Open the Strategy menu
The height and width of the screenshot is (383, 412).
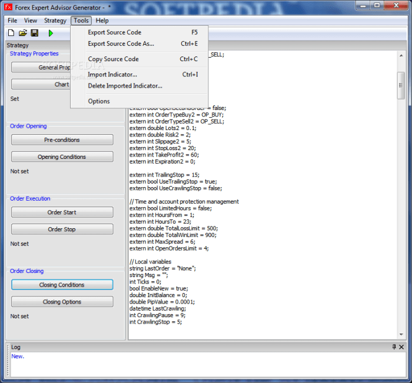point(55,21)
